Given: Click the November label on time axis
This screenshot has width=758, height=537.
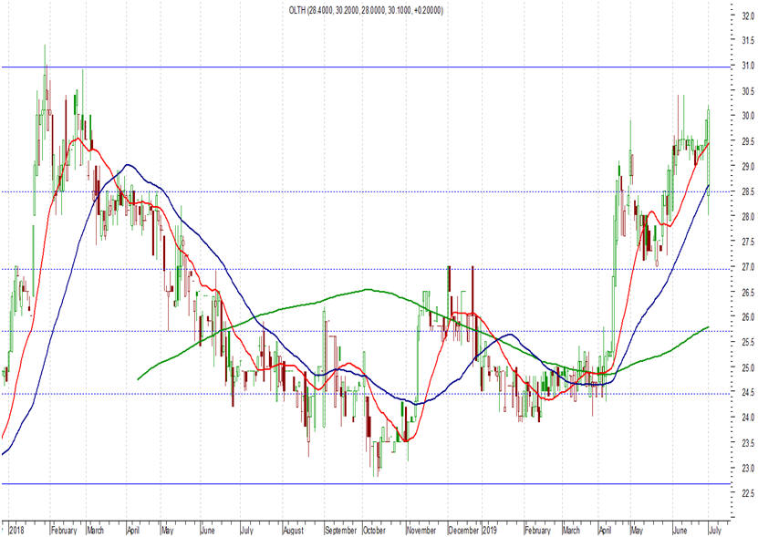Looking at the screenshot, I should point(421,531).
